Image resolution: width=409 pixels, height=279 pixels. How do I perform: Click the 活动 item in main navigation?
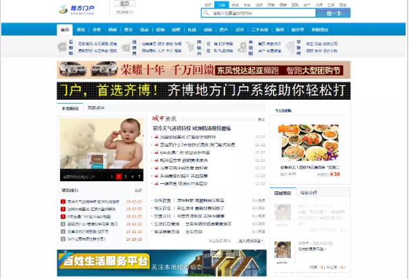[144, 30]
